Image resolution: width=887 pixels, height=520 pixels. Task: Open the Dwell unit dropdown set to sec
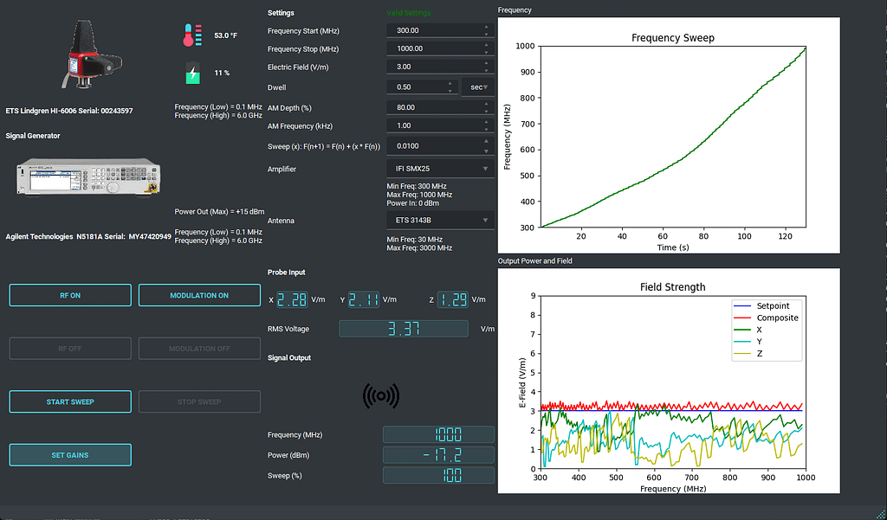pos(478,87)
